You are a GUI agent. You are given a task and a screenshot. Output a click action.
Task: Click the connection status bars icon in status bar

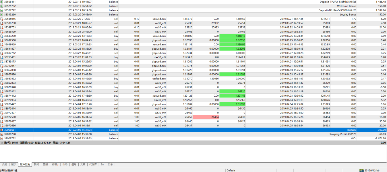coord(361,170)
